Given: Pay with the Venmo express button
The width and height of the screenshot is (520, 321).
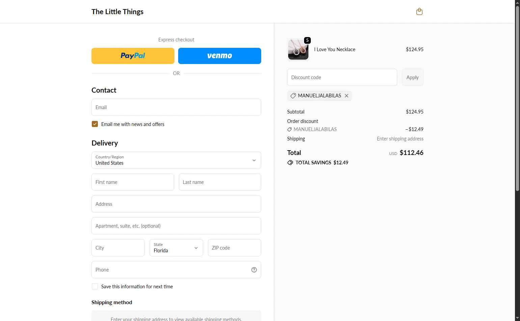Looking at the screenshot, I should tap(220, 56).
